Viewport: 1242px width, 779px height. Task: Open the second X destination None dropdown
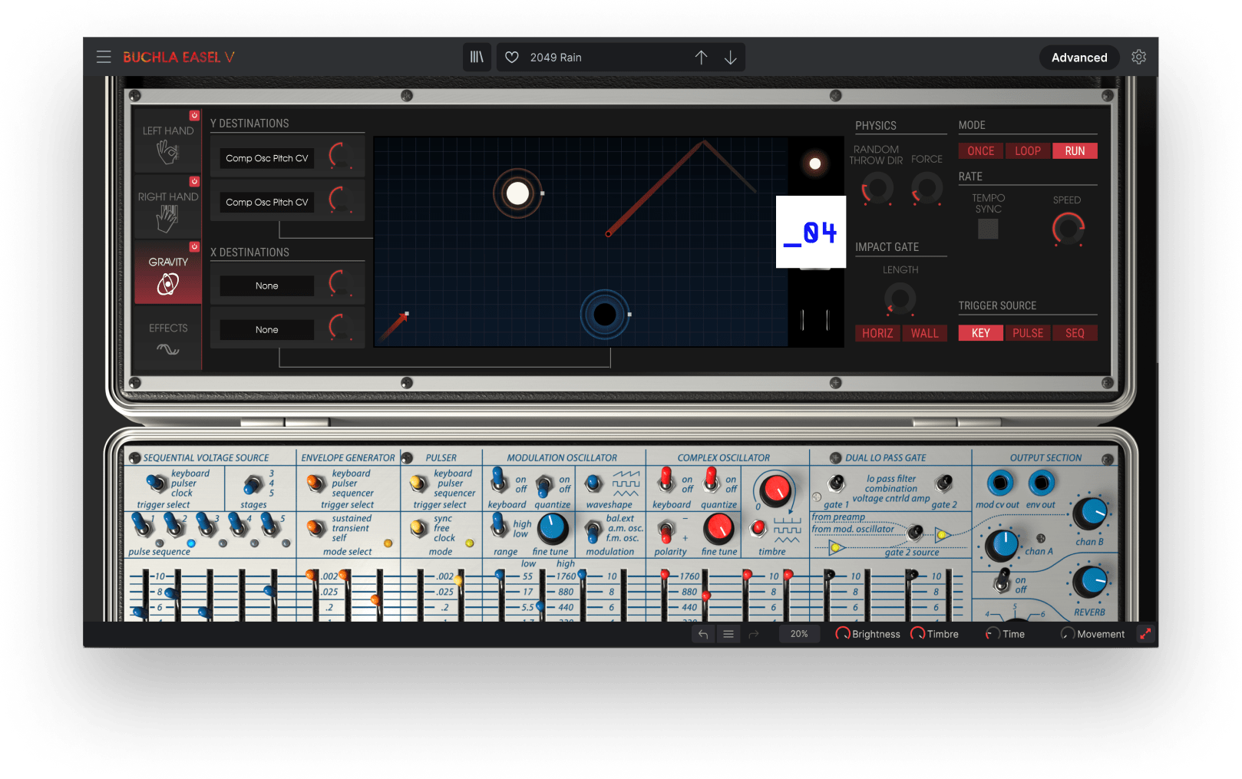click(266, 330)
